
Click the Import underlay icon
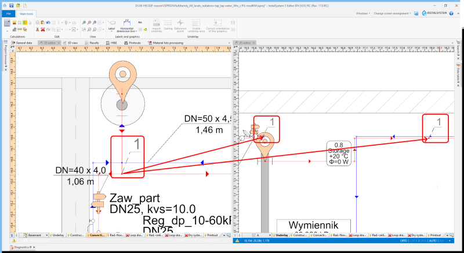click(x=157, y=23)
